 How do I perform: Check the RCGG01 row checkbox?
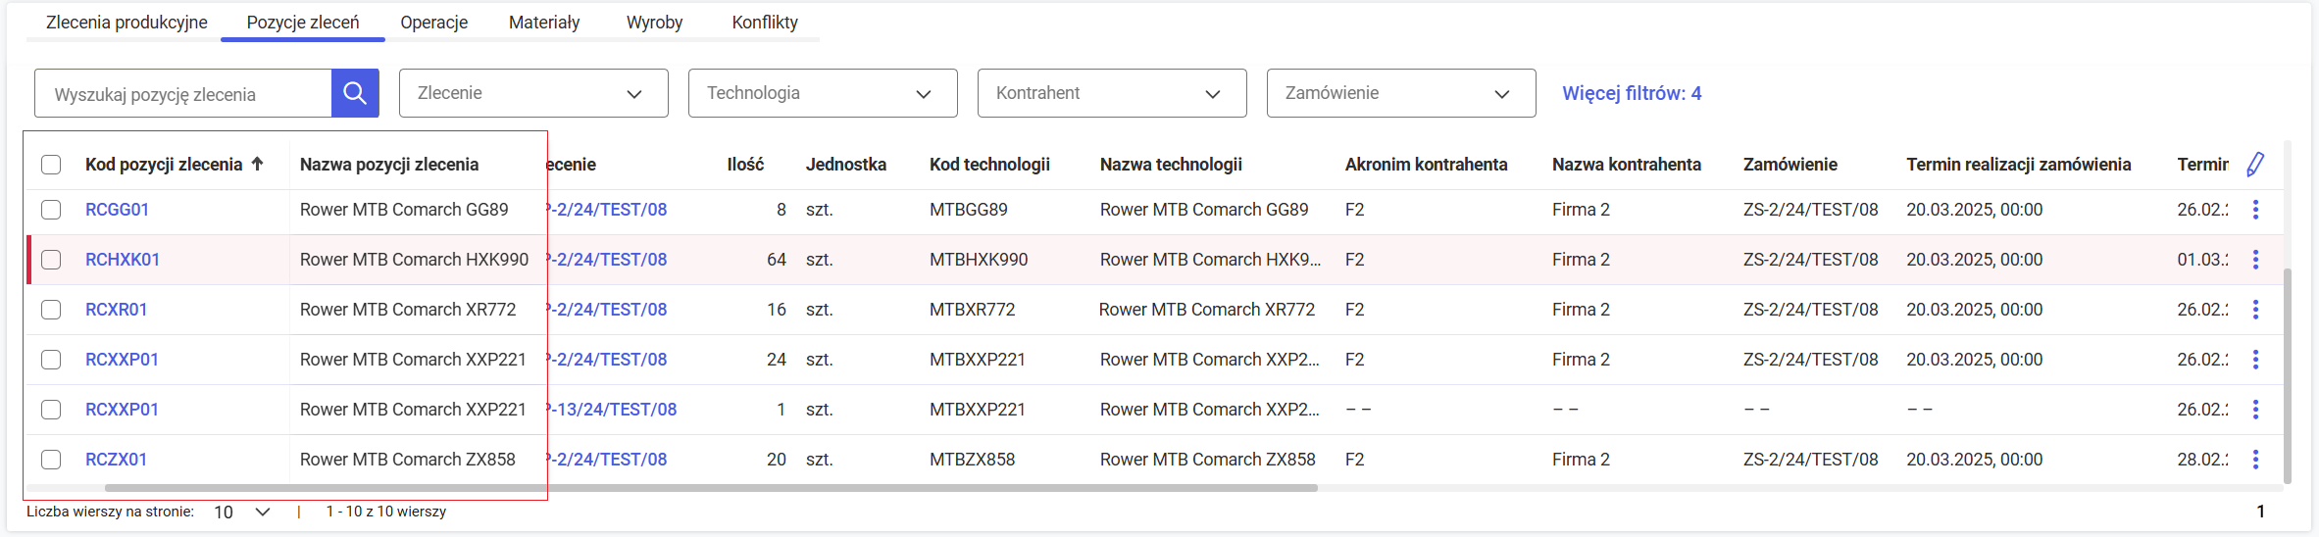[x=51, y=210]
